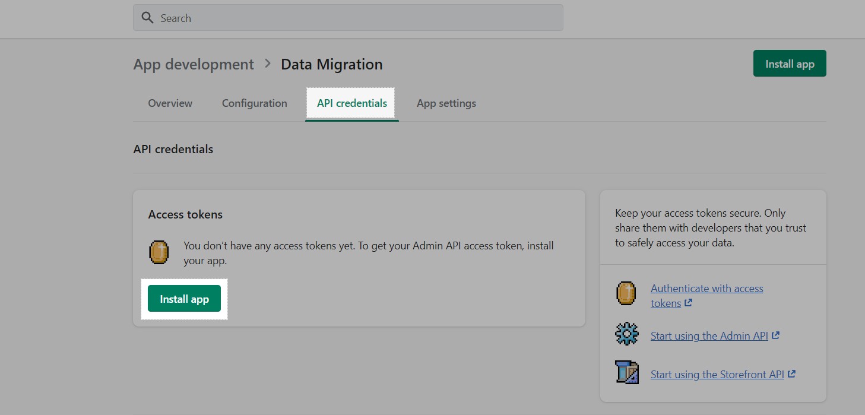Open the Start using the Storefront API link
Image resolution: width=865 pixels, height=415 pixels.
(x=718, y=374)
